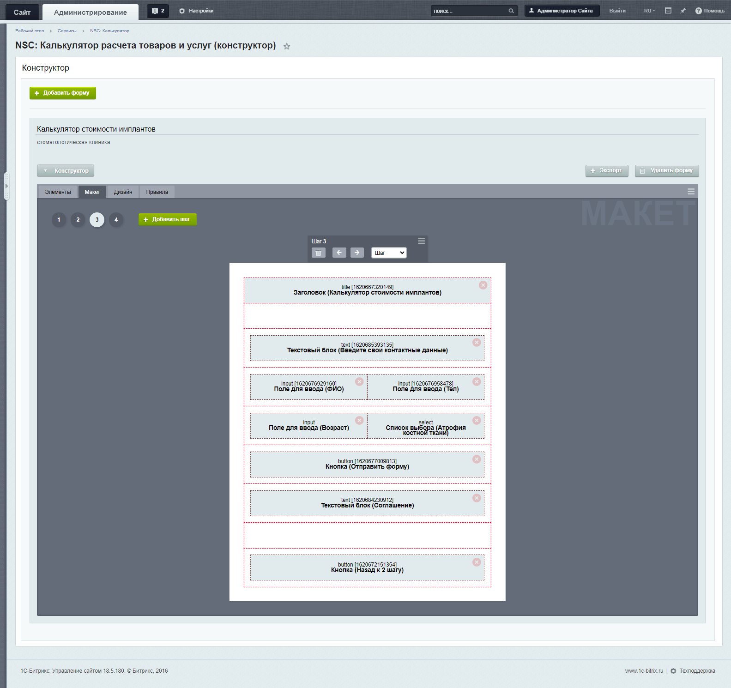Select step 1 in the step selector

coord(59,220)
